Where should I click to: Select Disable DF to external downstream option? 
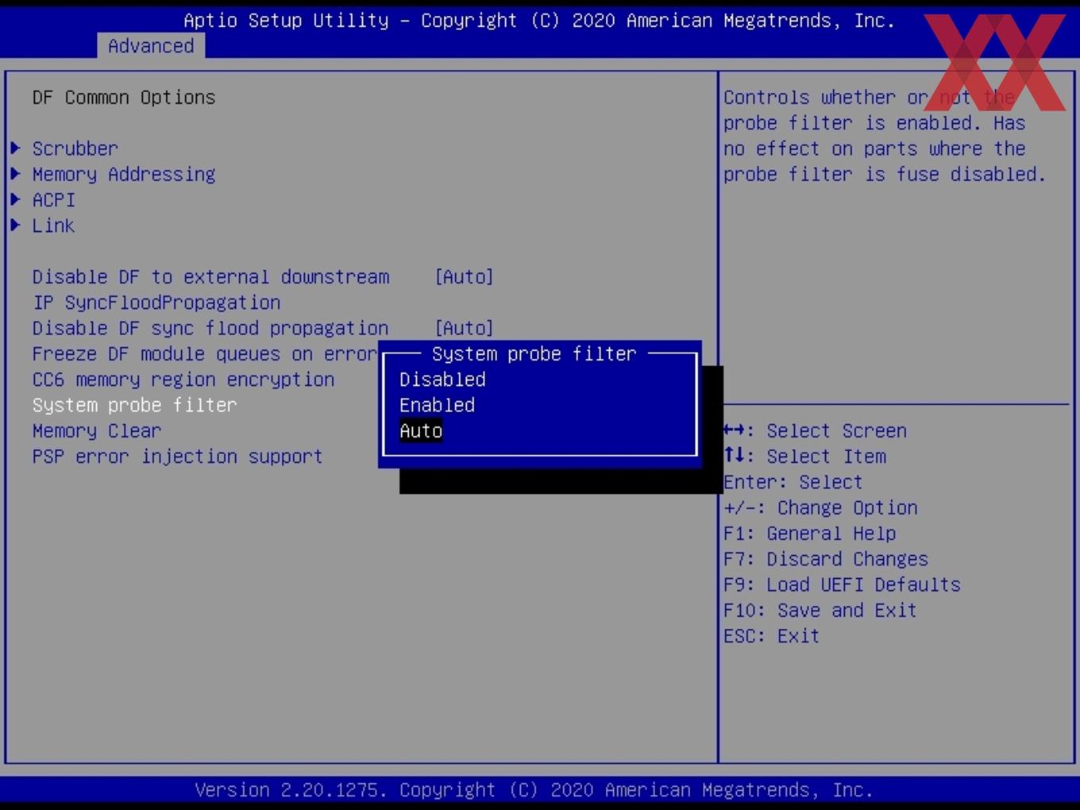tap(210, 276)
